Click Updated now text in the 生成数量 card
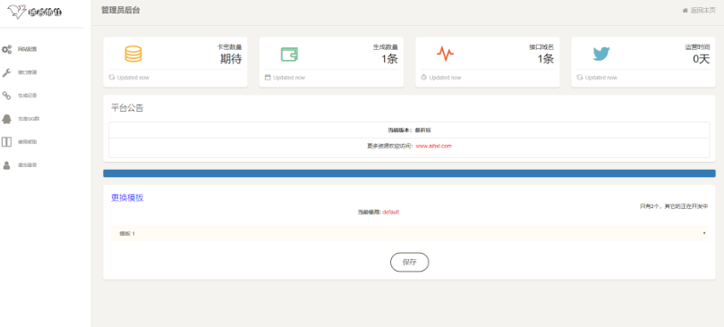724x327 pixels. point(289,78)
